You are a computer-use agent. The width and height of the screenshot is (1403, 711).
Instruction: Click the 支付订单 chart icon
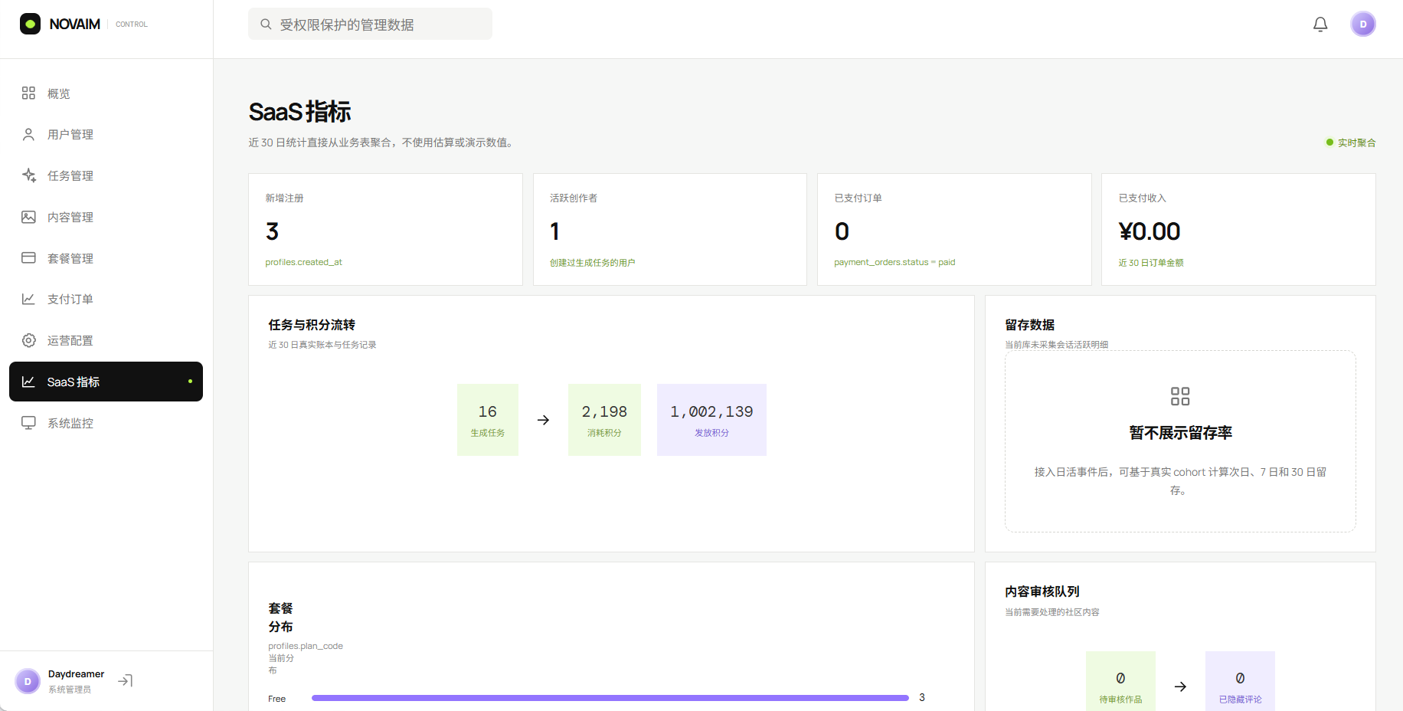point(28,299)
